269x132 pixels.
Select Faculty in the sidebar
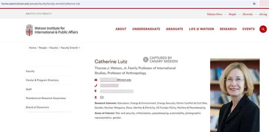coord(30,71)
